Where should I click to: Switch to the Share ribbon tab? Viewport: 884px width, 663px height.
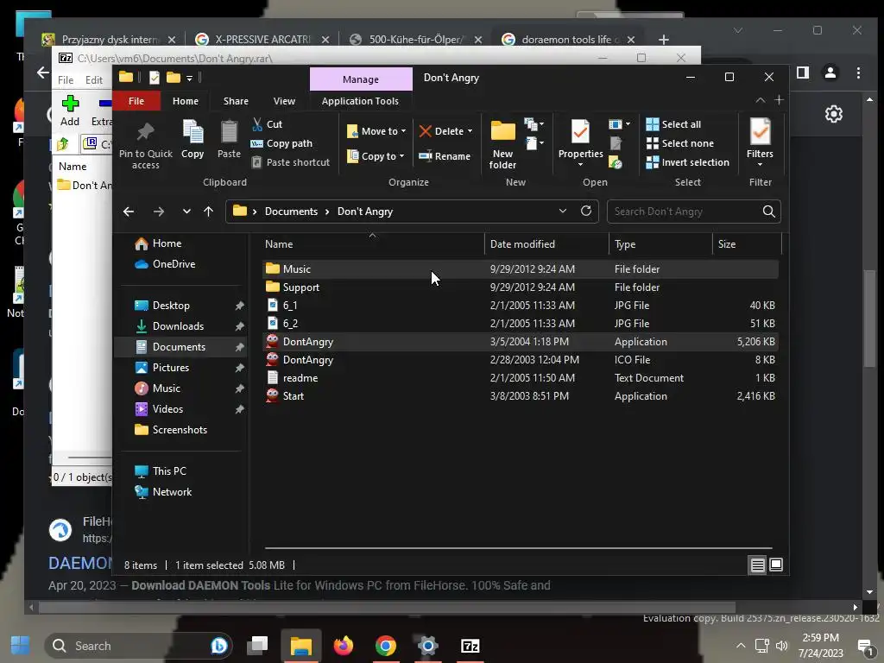pos(236,101)
